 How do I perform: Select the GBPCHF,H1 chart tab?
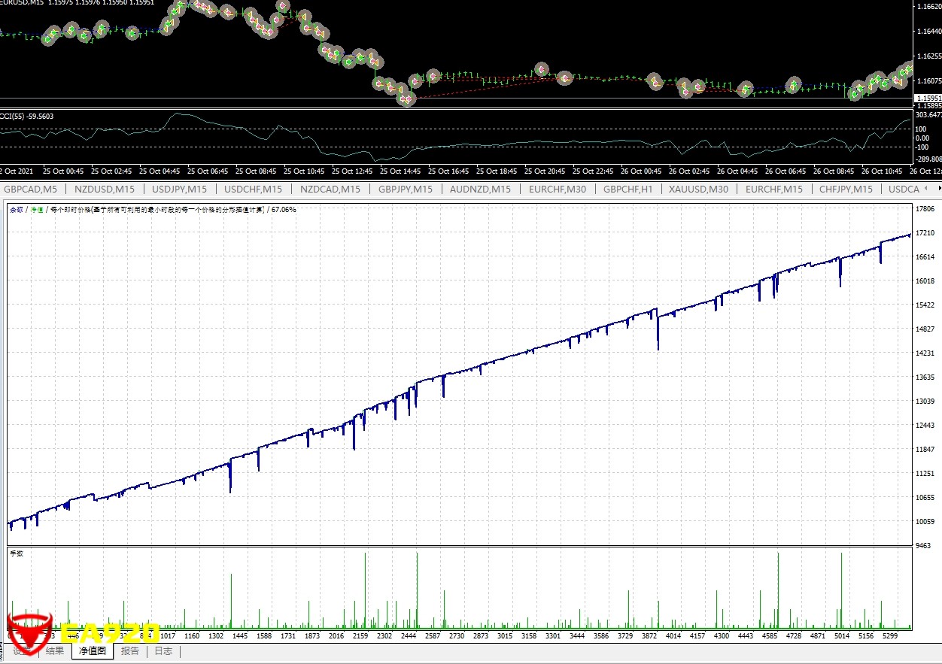point(627,189)
